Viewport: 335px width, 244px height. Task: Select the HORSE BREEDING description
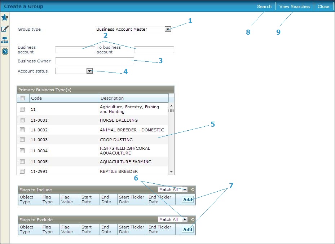119,120
